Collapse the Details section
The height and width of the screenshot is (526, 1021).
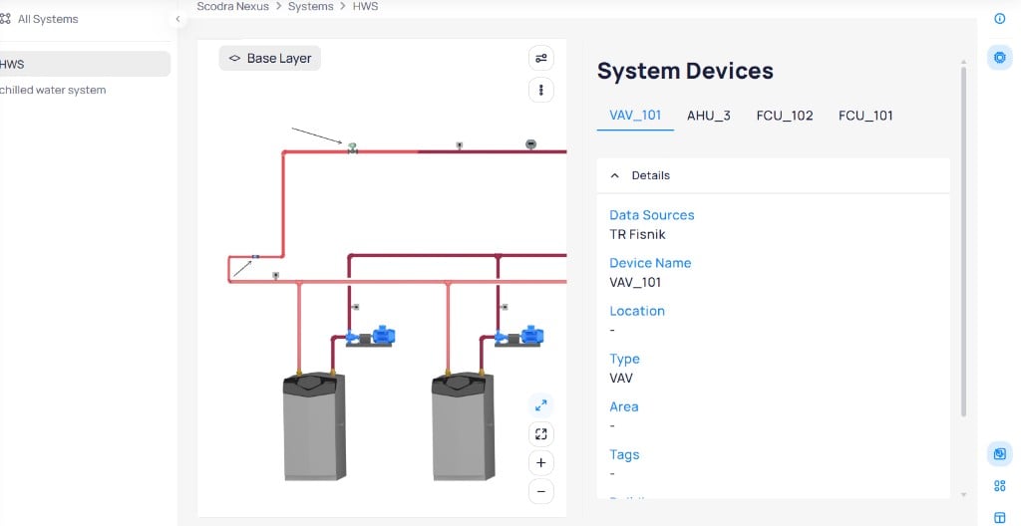[x=614, y=175]
